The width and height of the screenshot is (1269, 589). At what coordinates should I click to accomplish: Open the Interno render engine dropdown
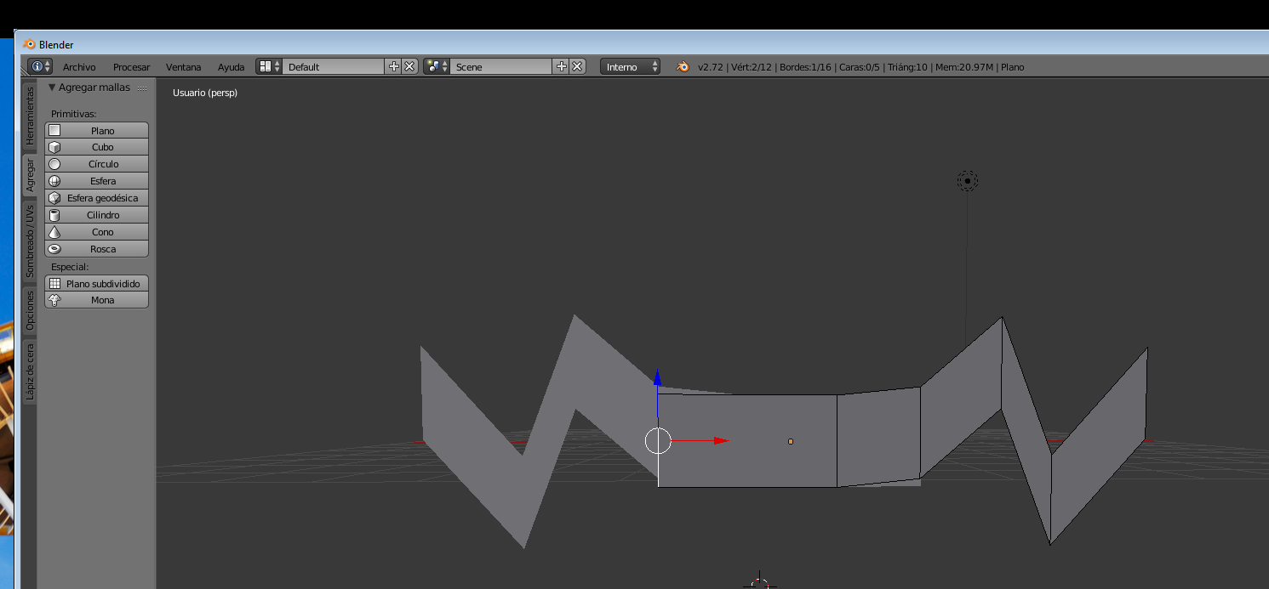coord(630,66)
